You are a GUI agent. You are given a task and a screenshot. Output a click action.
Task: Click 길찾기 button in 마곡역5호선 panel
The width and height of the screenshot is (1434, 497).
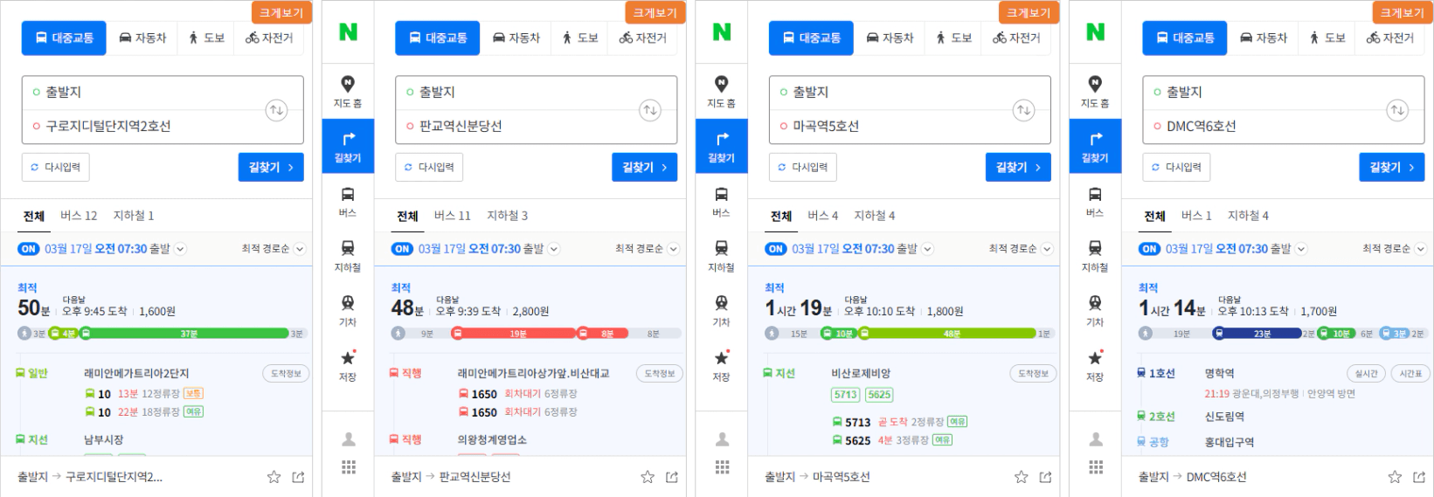click(1018, 167)
